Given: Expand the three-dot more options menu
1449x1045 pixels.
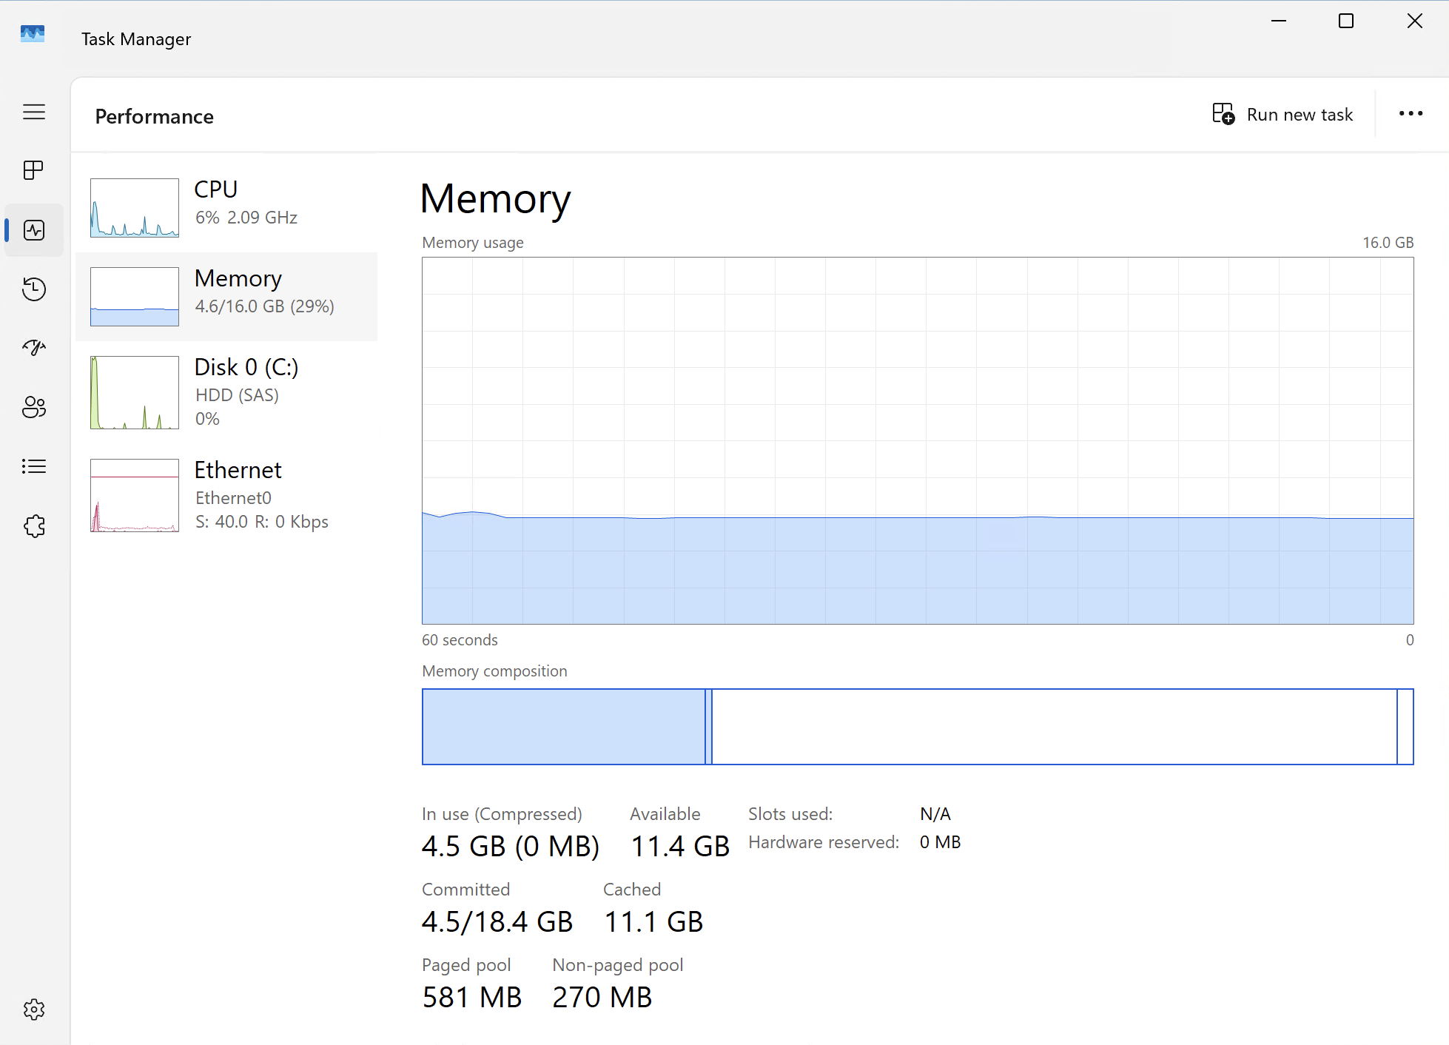Looking at the screenshot, I should 1411,114.
